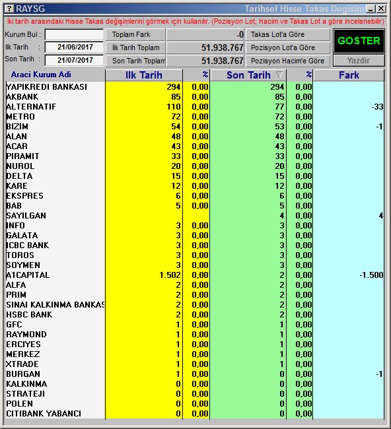
Task: Select the GFC row
Action: click(x=195, y=325)
